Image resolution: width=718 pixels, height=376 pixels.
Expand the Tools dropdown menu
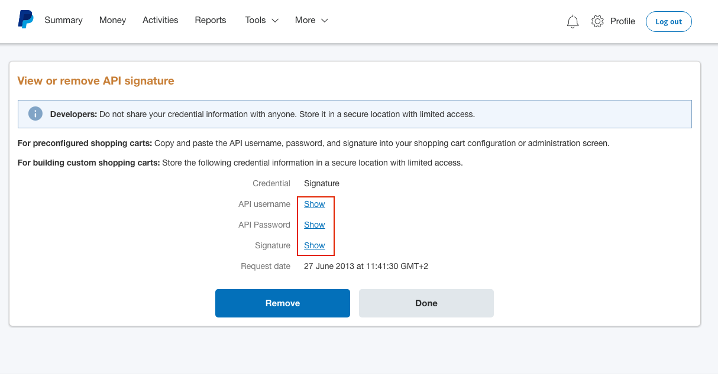pyautogui.click(x=261, y=20)
